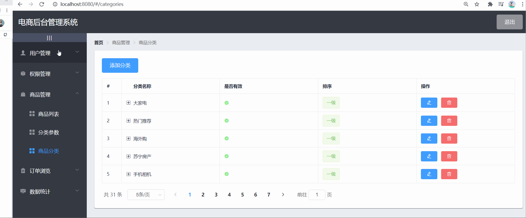Image resolution: width=526 pixels, height=218 pixels.
Task: Click the browser forward arrow
Action: pos(31,4)
